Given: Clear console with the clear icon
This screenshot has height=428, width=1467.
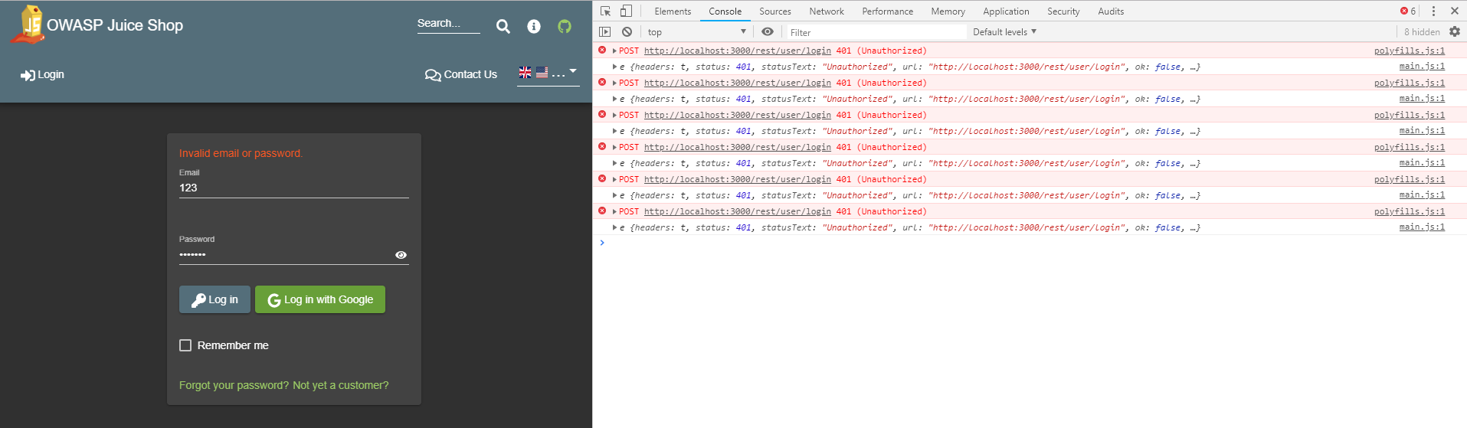Looking at the screenshot, I should tap(627, 31).
